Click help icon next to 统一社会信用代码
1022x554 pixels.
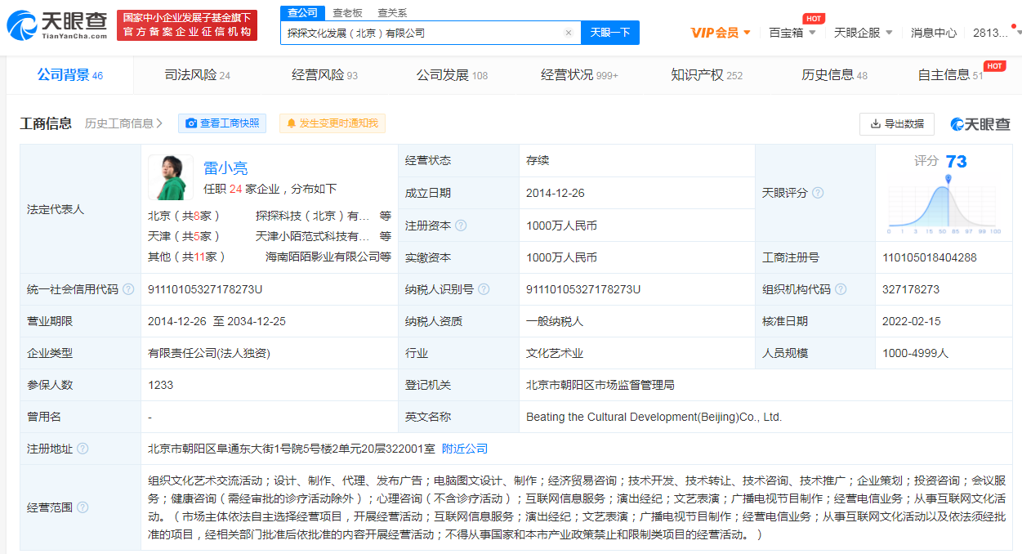tap(128, 289)
